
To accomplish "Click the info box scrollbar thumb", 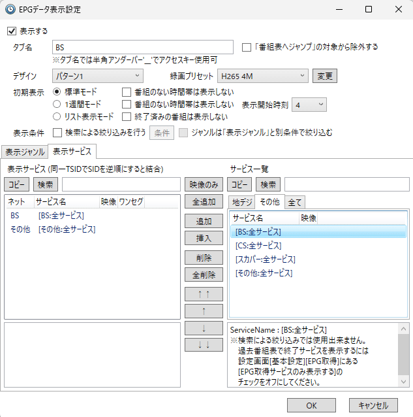I will tap(404, 354).
